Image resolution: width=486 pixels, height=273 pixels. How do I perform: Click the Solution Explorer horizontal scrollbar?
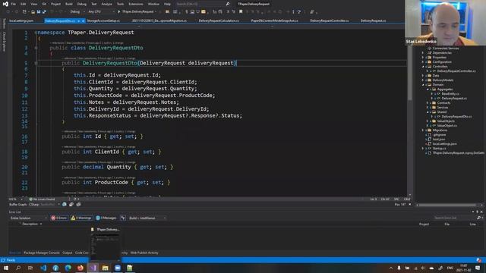tap(447, 205)
